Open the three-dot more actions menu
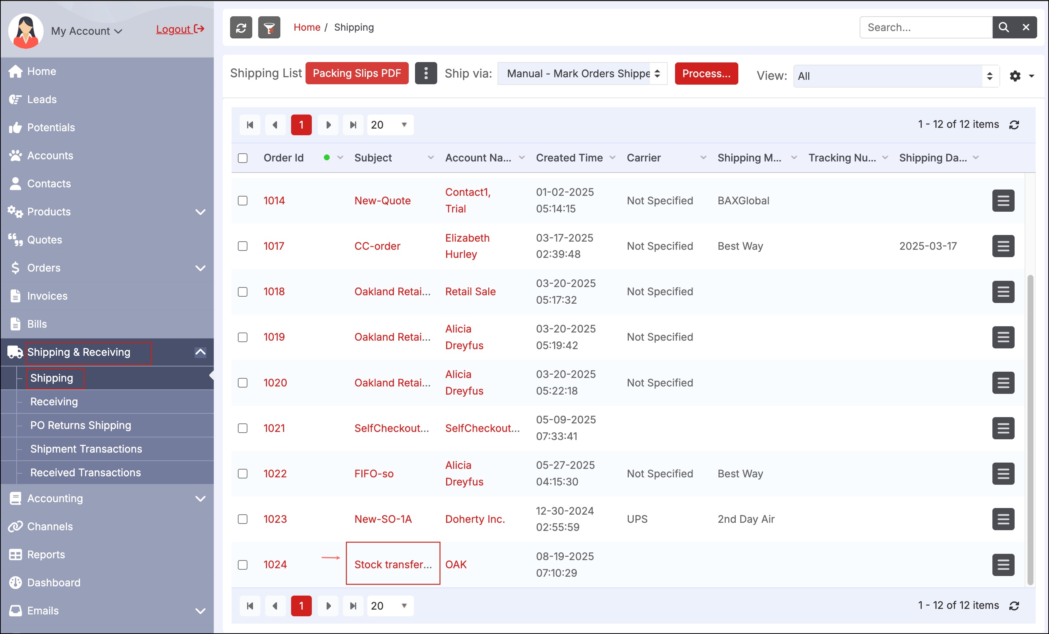 [426, 74]
